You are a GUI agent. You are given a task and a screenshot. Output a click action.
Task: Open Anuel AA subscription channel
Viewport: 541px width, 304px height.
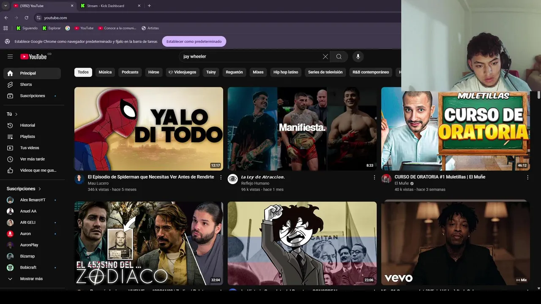click(32, 211)
